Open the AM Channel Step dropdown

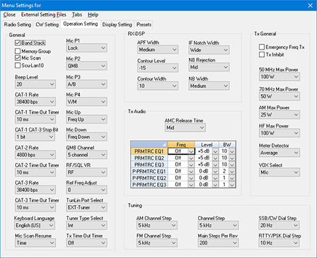157,226
